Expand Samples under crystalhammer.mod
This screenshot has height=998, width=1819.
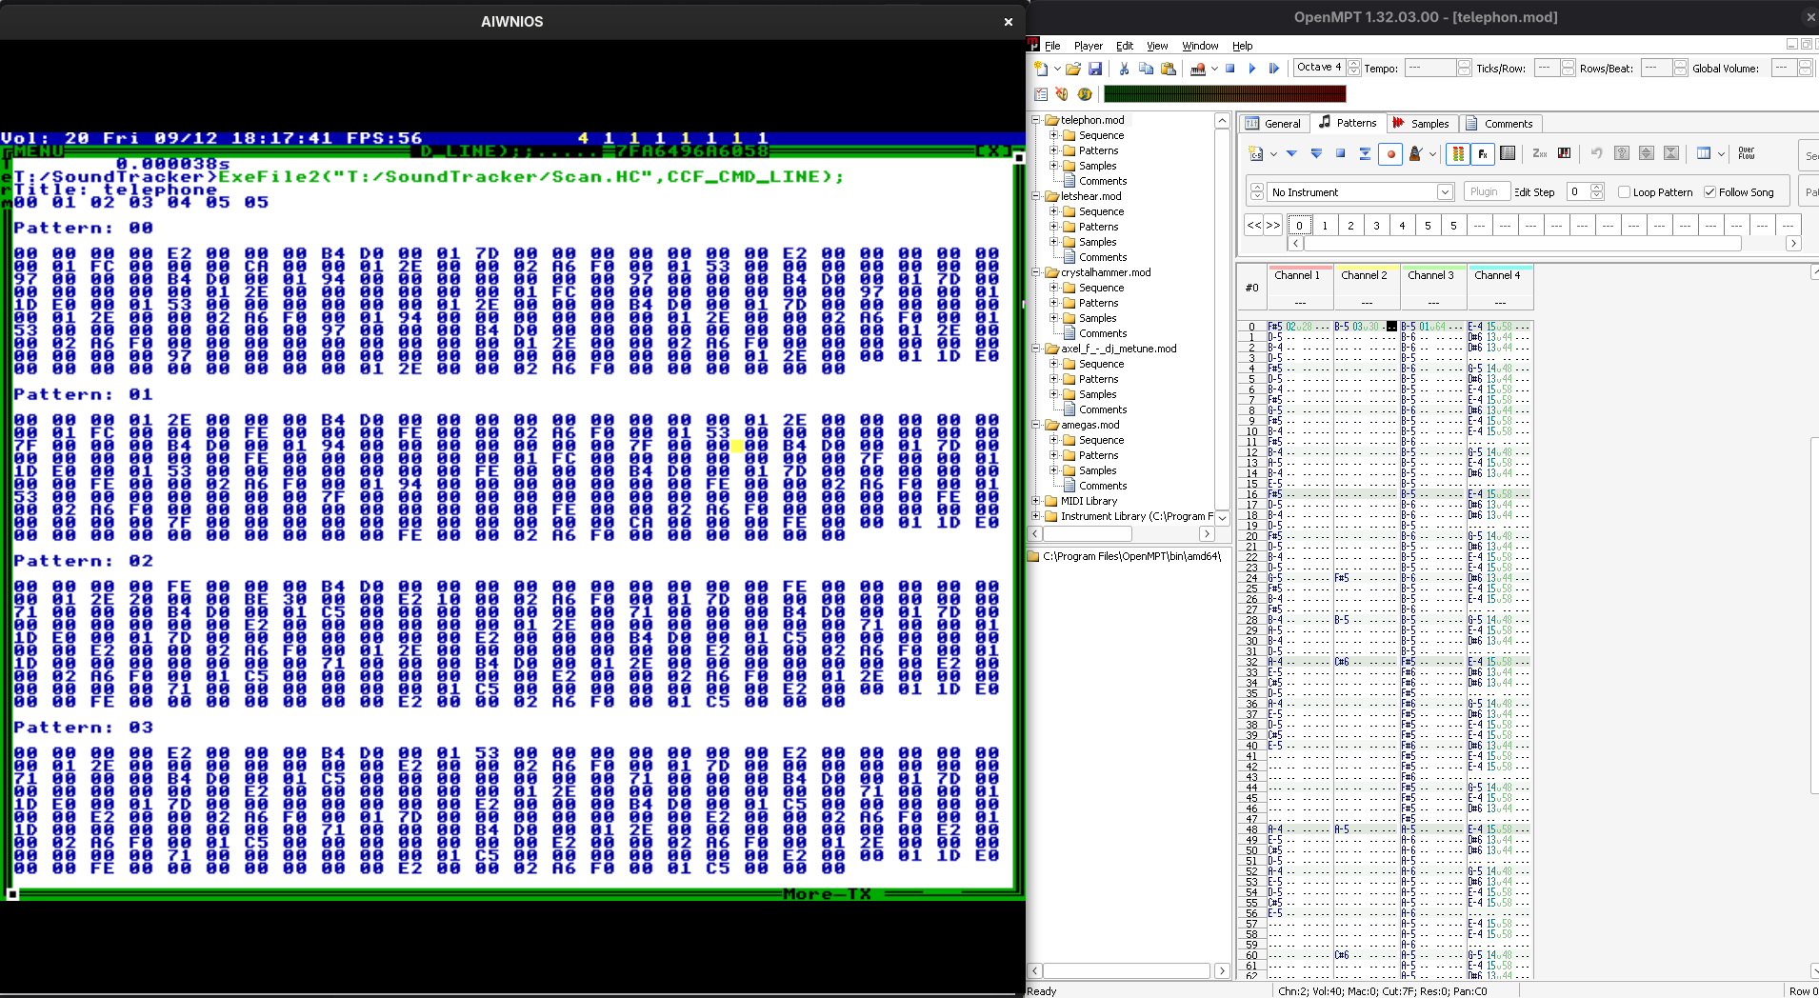click(1054, 318)
